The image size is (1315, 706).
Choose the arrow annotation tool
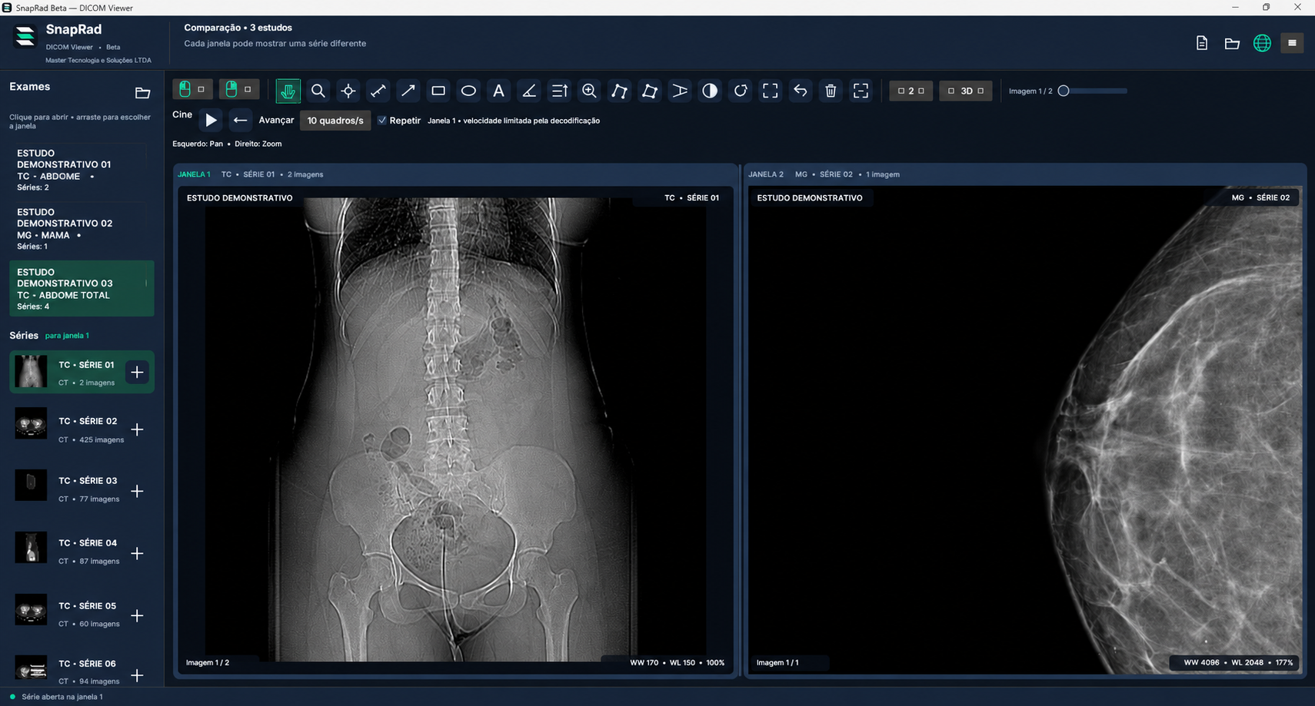408,91
